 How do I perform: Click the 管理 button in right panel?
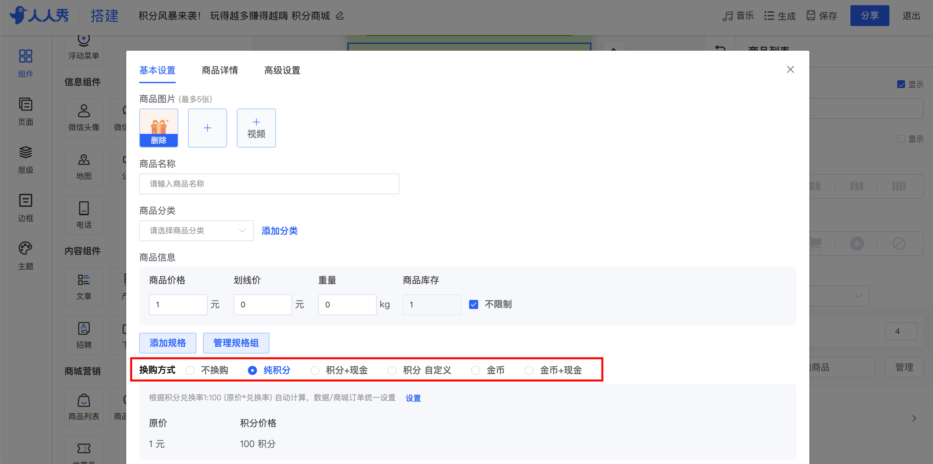click(904, 367)
